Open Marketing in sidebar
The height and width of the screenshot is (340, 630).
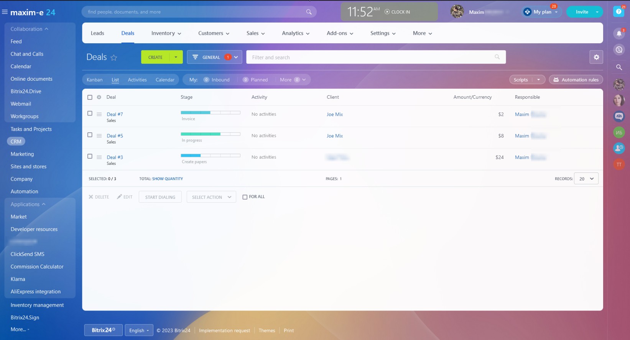22,154
